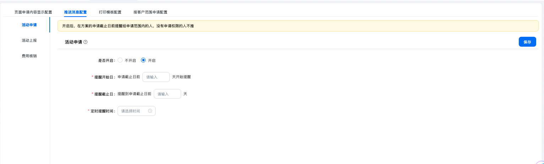Select 费用核销 in the left sidebar
The width and height of the screenshot is (544, 164).
click(29, 56)
